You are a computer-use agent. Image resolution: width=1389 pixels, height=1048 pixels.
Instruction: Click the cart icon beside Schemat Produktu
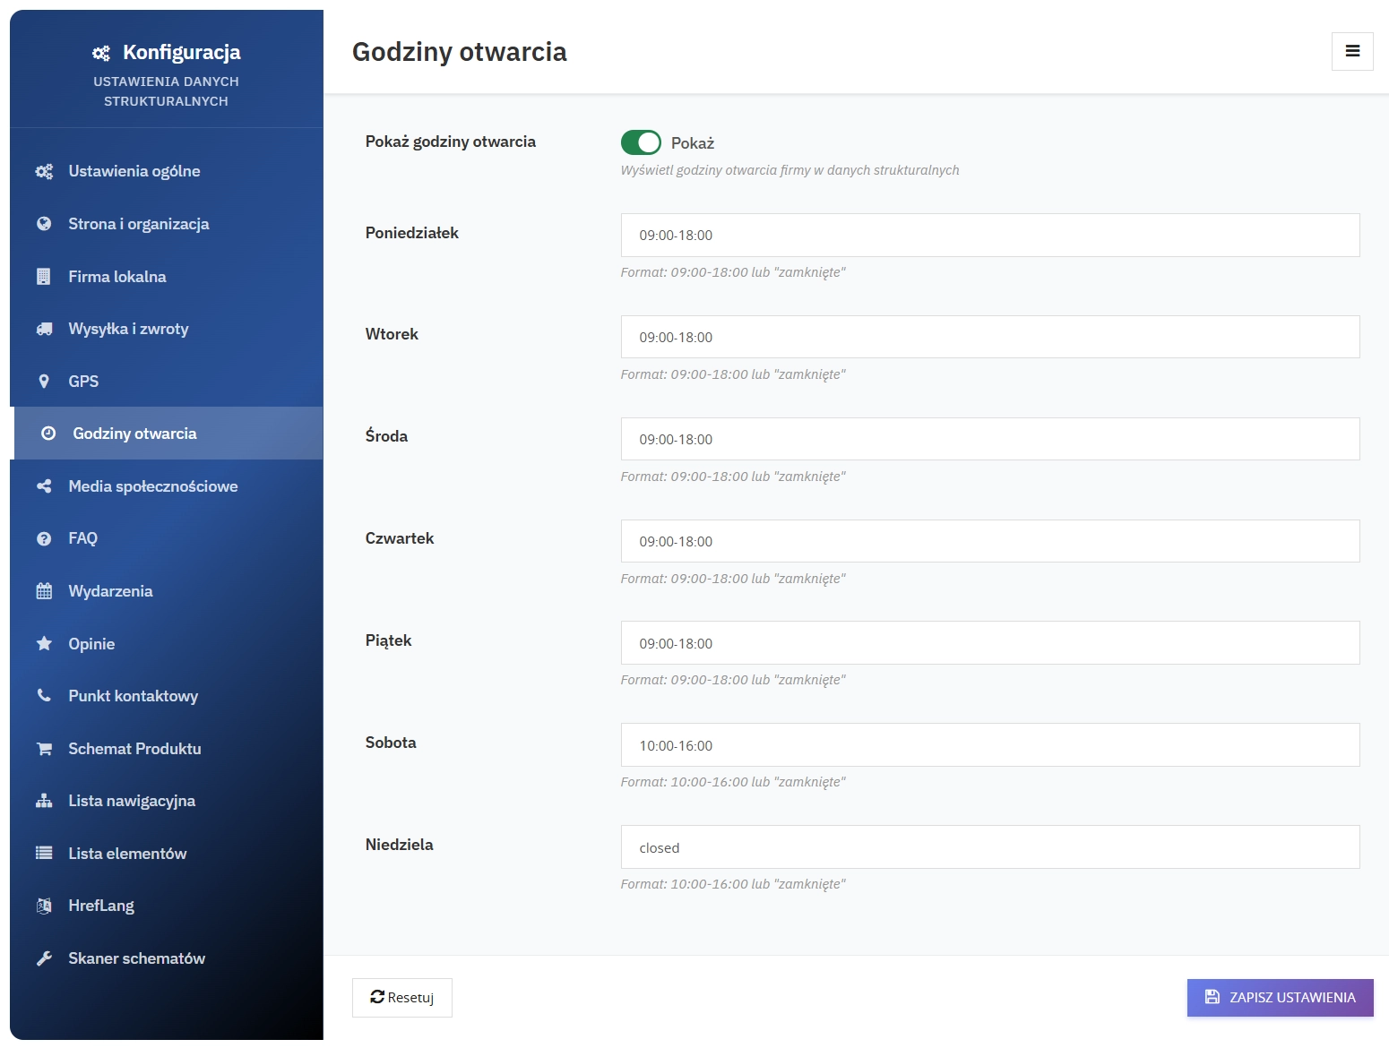coord(43,748)
